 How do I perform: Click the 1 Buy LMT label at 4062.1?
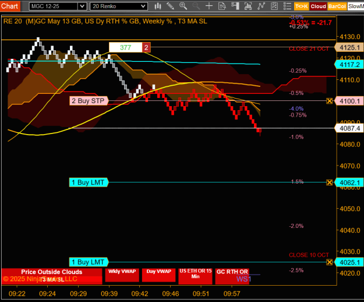[x=89, y=182]
